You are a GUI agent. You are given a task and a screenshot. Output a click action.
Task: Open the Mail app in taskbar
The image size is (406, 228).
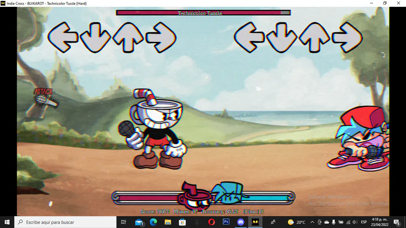click(139, 222)
